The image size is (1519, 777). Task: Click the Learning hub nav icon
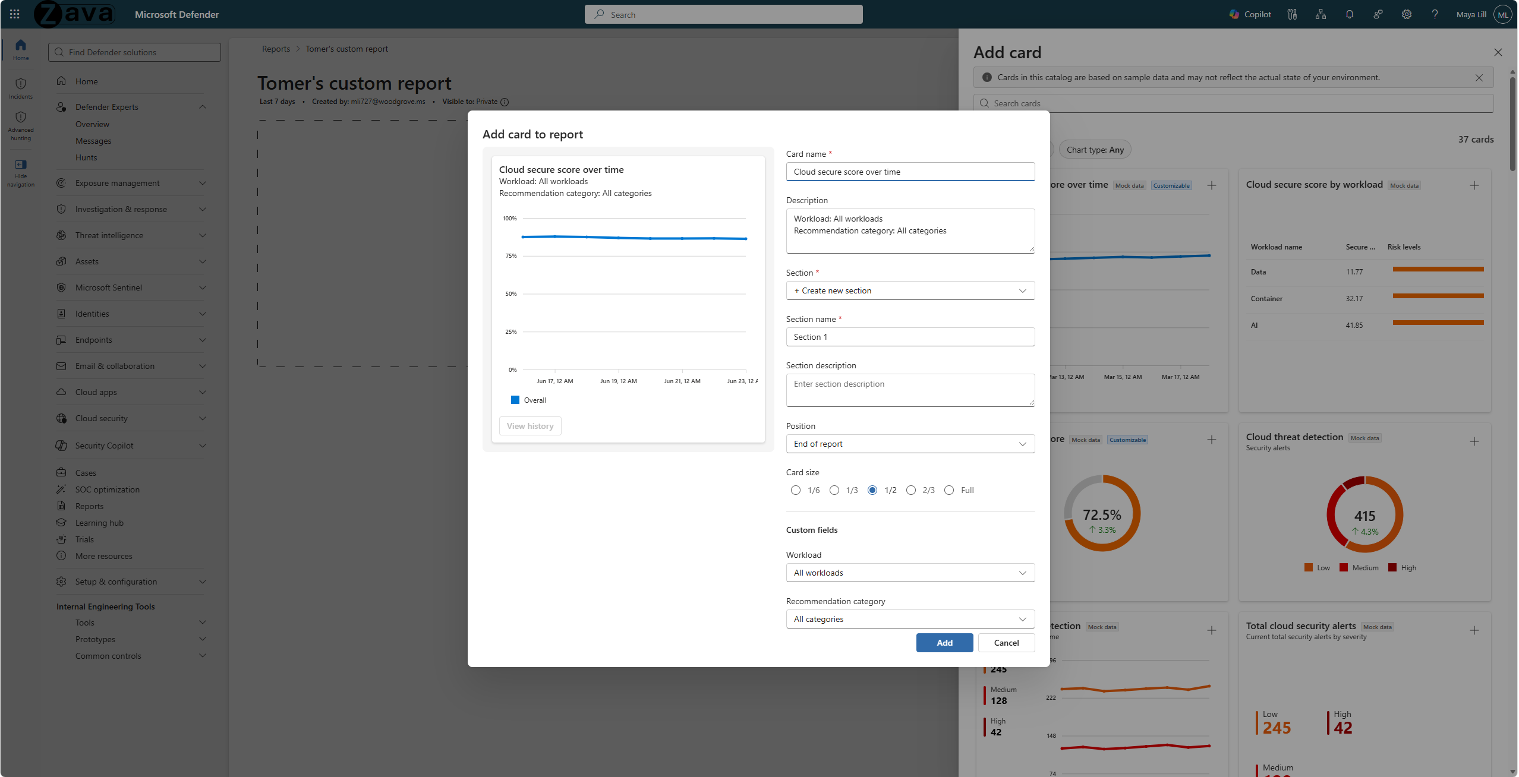61,523
